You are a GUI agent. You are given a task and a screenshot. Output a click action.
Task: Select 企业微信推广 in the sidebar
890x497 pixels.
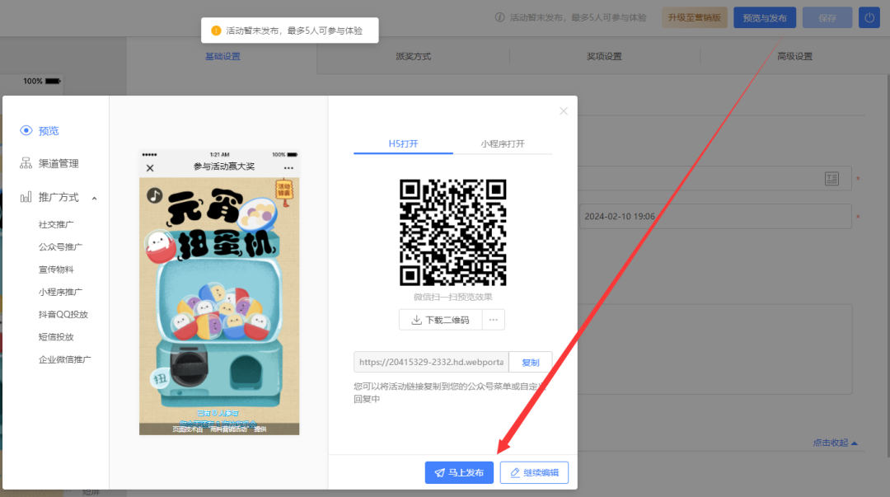(x=65, y=359)
